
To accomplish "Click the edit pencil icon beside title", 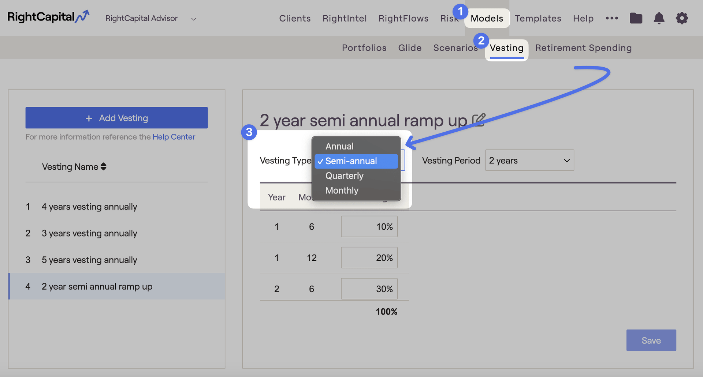I will [x=479, y=120].
